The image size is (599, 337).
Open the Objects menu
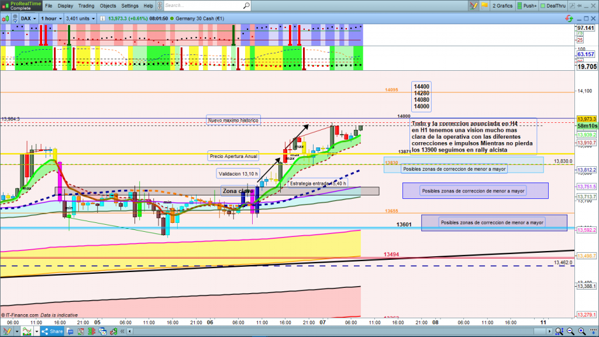pyautogui.click(x=108, y=5)
